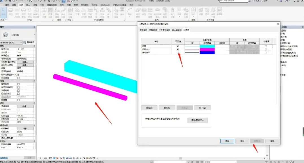Toggle visibility checkbox for 送风 filter
The image size is (304, 163).
[x=178, y=46]
